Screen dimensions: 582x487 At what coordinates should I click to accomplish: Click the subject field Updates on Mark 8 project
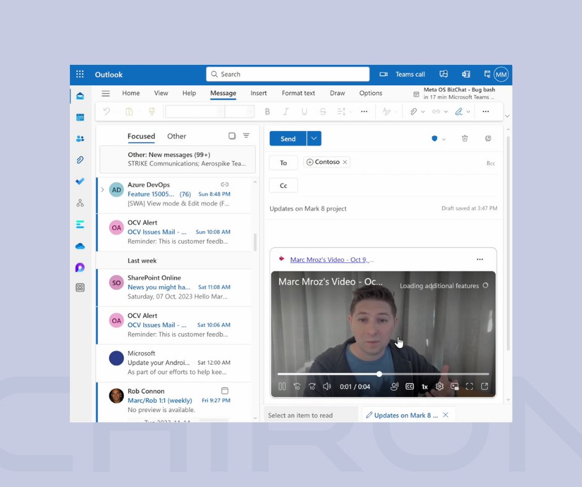click(308, 209)
